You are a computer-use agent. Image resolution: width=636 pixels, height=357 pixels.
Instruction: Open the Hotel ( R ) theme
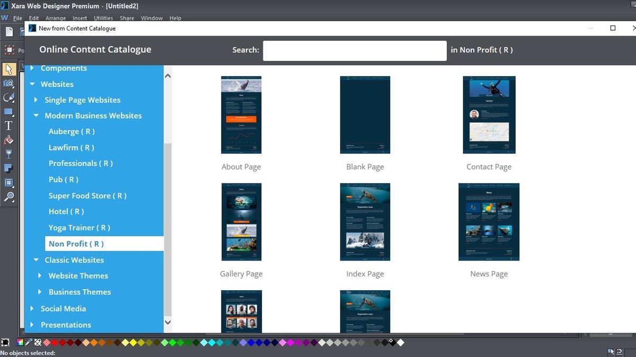pyautogui.click(x=66, y=211)
